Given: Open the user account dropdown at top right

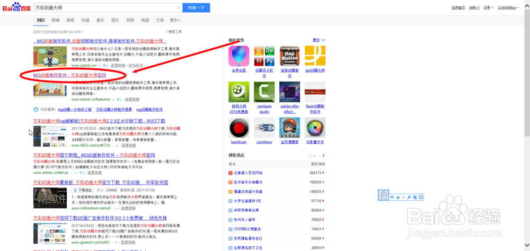Looking at the screenshot, I should (x=508, y=7).
